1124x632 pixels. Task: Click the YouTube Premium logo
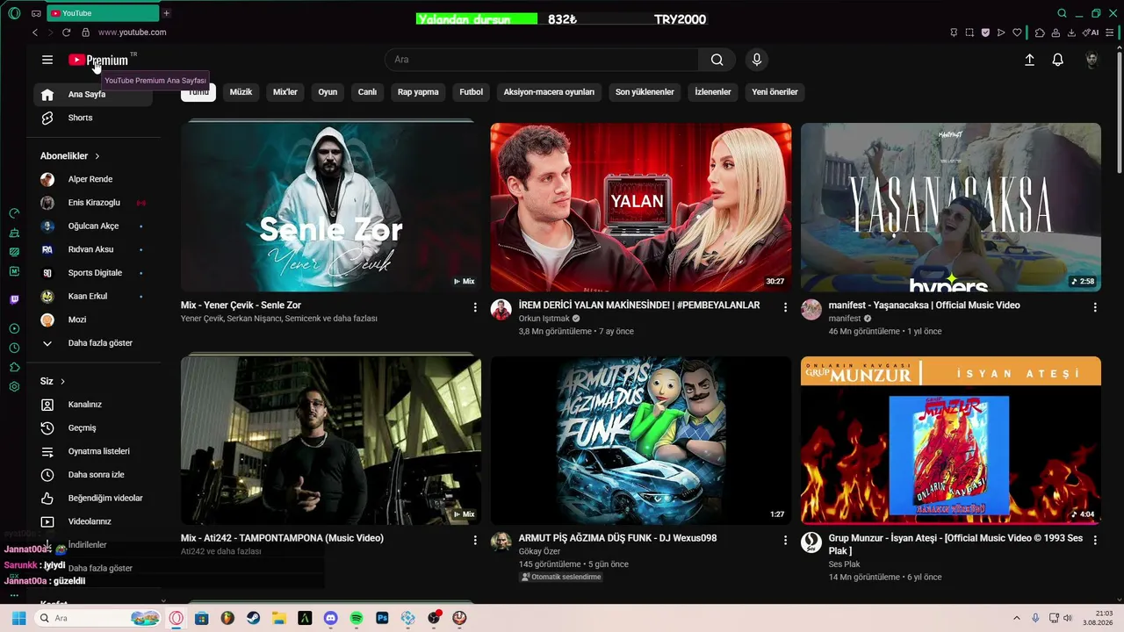click(x=98, y=60)
